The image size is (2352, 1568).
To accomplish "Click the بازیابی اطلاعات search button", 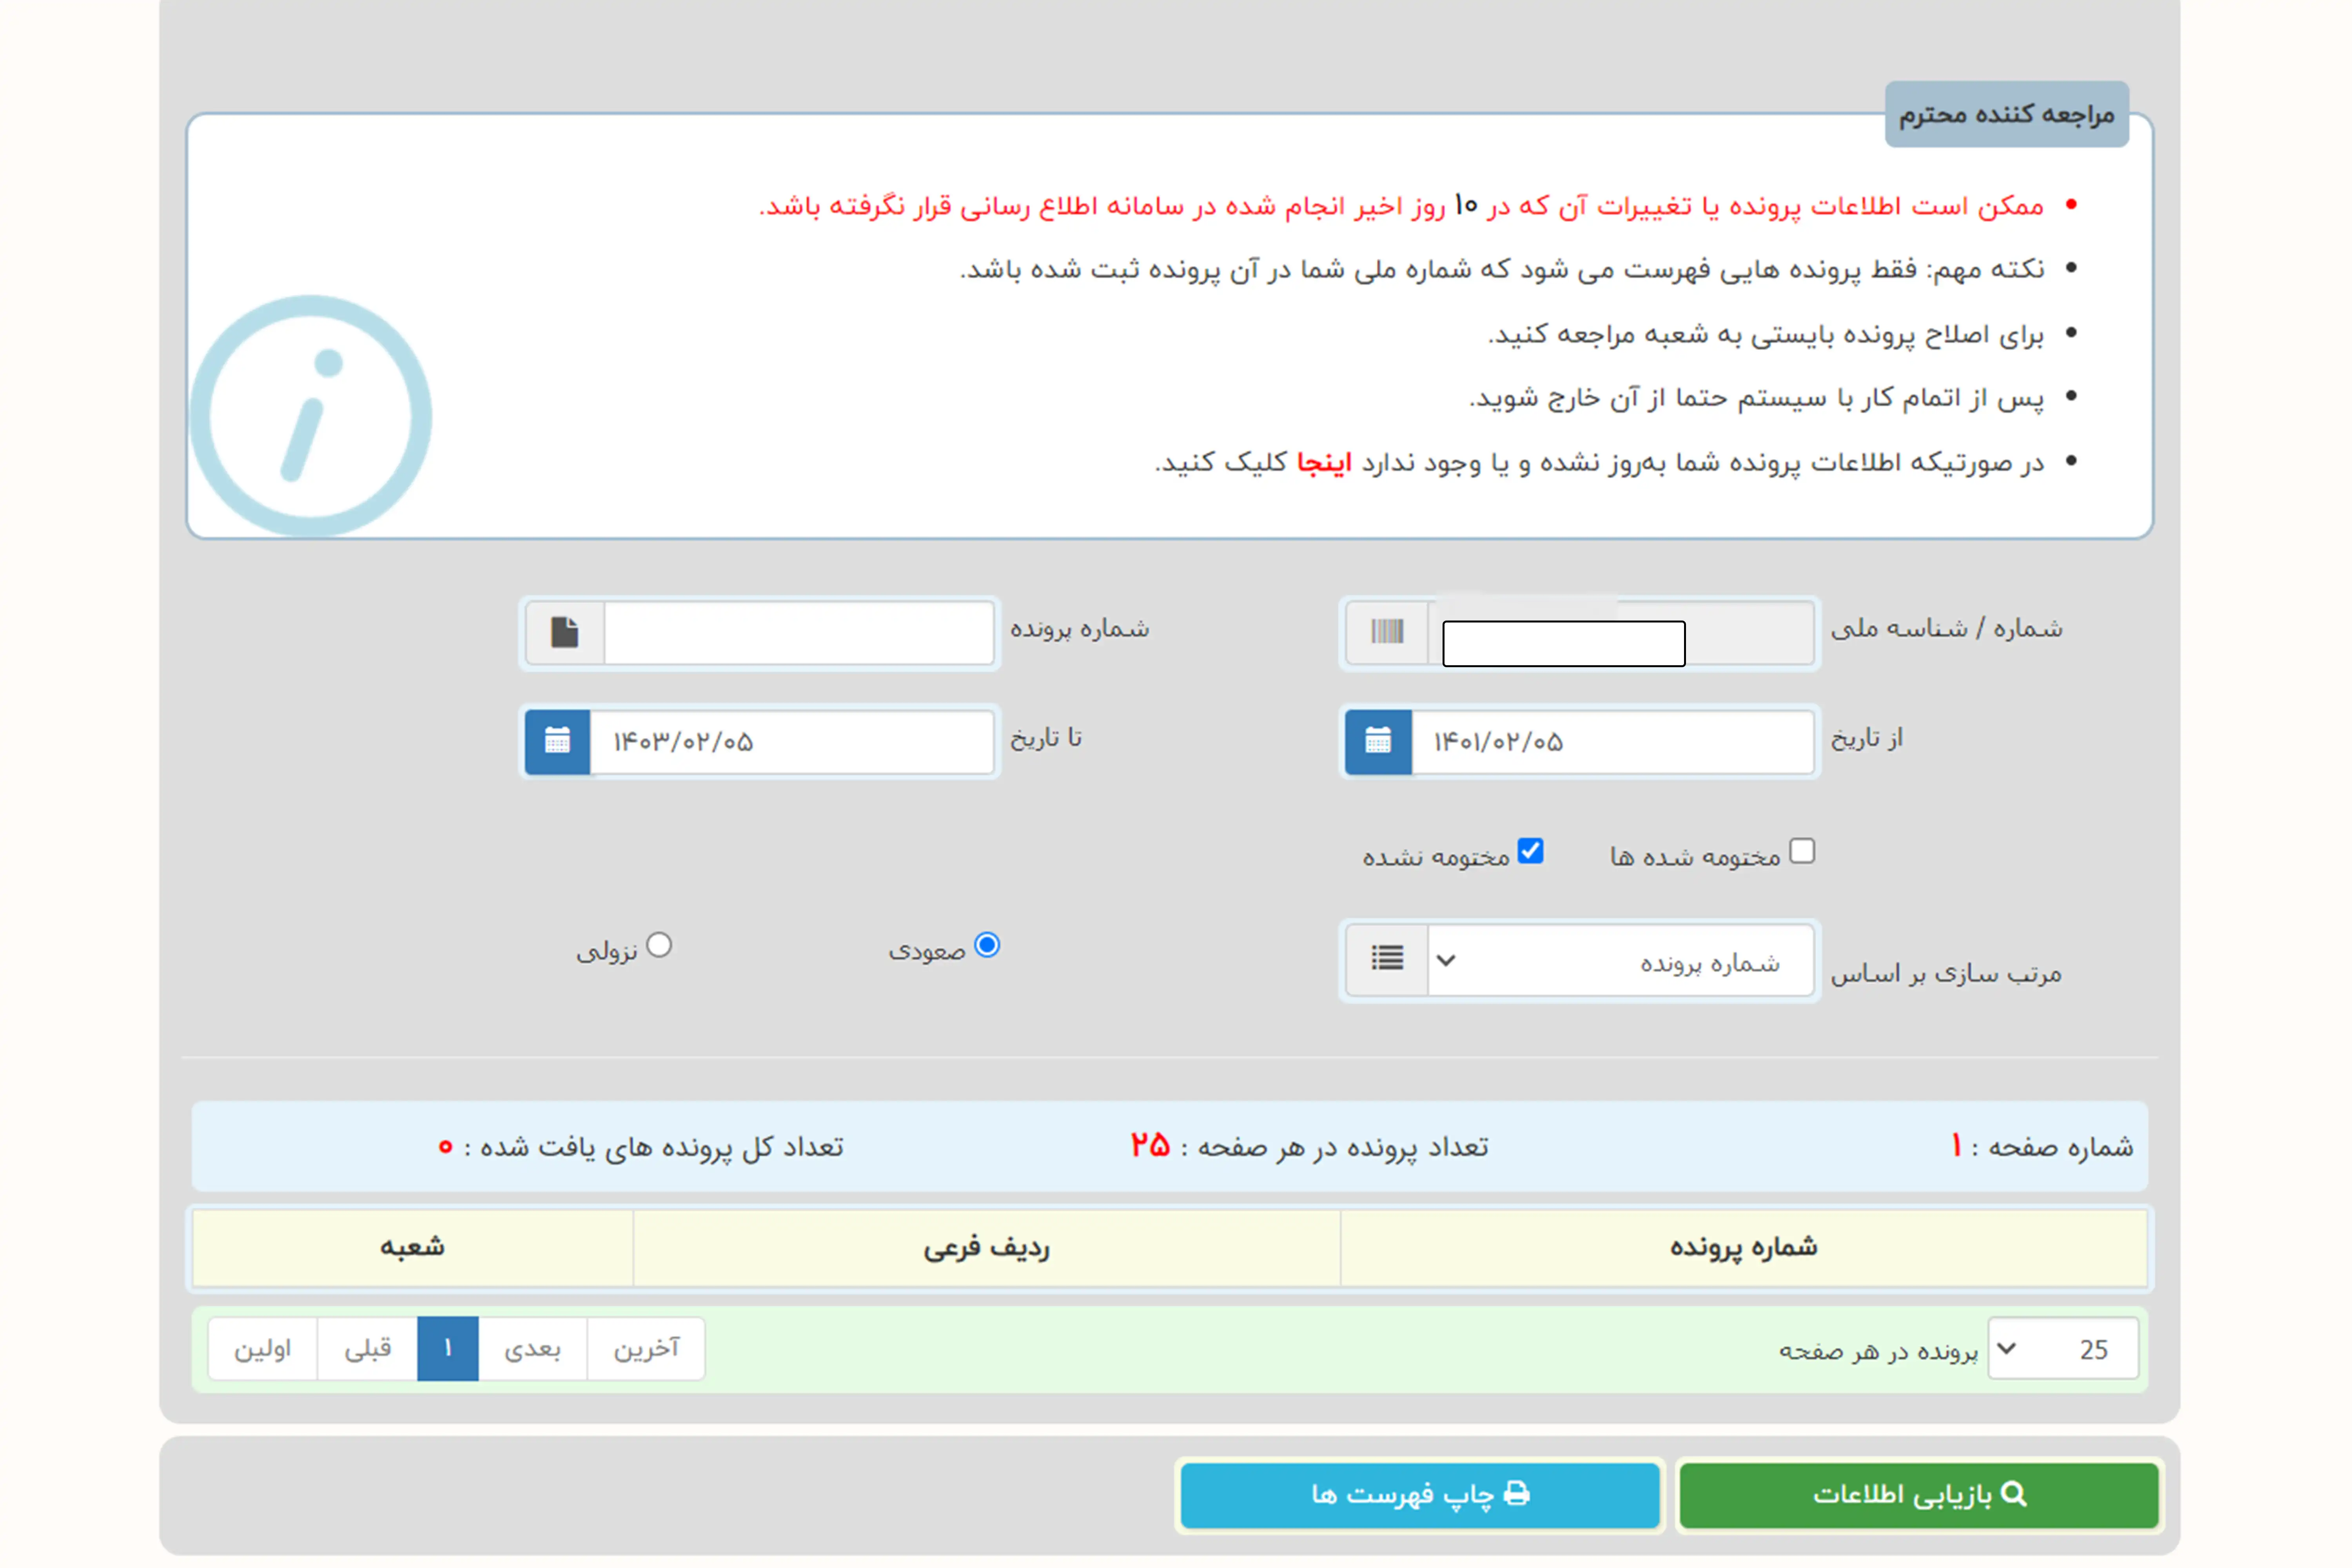I will coord(1918,1495).
